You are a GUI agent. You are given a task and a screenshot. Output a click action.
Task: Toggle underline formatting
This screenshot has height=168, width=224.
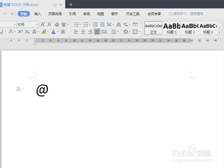(x=2, y=32)
